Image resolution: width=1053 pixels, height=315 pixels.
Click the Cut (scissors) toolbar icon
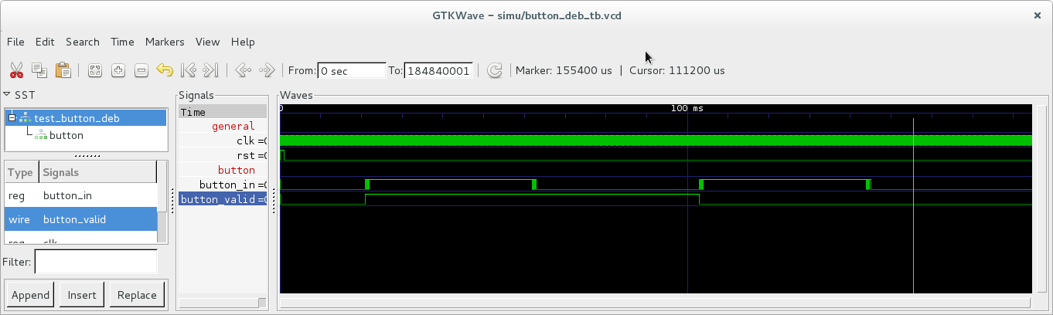coord(16,70)
